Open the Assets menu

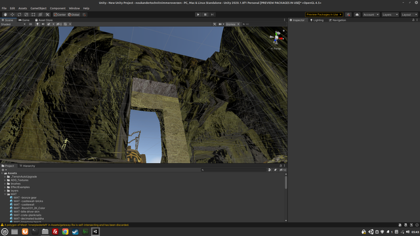[x=22, y=9]
